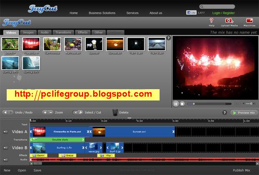
Task: Click the Maximize icon
Action: click(x=249, y=21)
